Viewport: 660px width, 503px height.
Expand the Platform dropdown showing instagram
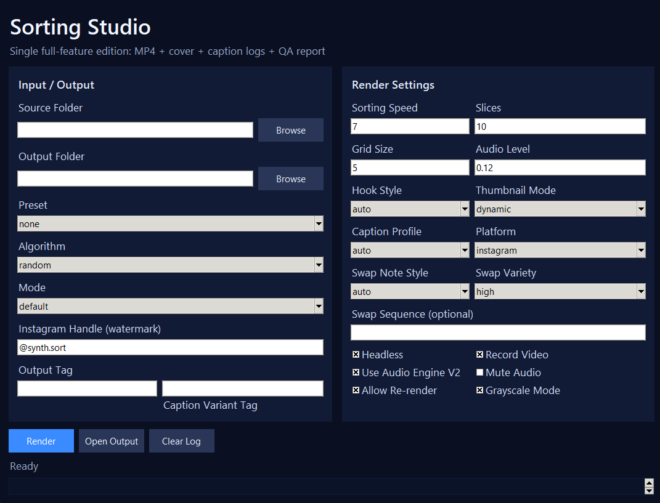(x=560, y=251)
